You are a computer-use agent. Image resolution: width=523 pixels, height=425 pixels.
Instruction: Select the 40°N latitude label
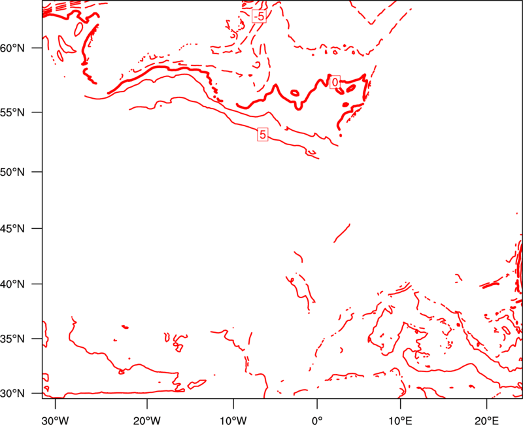pos(12,284)
